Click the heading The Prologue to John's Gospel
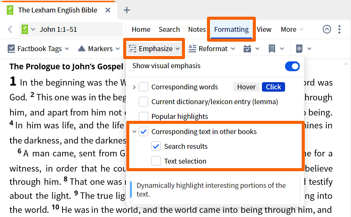Image resolution: width=351 pixels, height=217 pixels. point(66,66)
